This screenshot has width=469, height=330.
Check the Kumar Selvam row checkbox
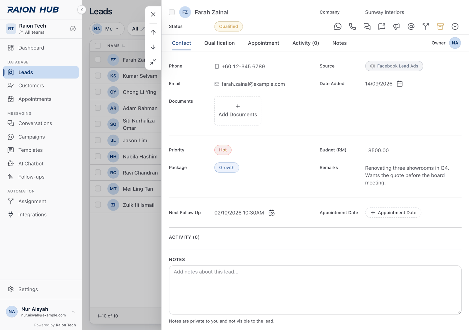[98, 76]
